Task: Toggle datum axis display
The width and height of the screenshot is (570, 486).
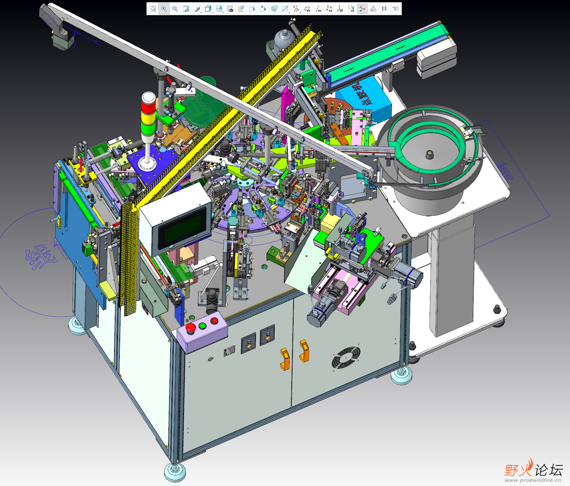Action: click(x=318, y=9)
